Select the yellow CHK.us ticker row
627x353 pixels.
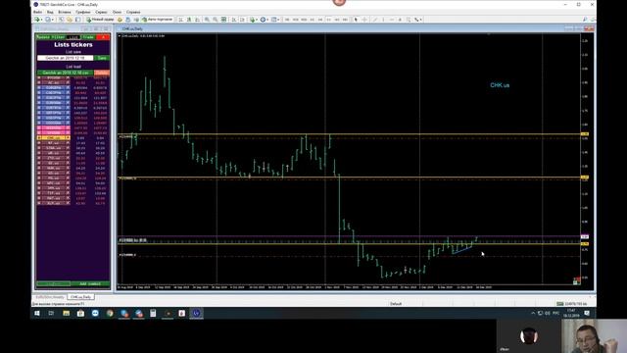click(x=54, y=137)
